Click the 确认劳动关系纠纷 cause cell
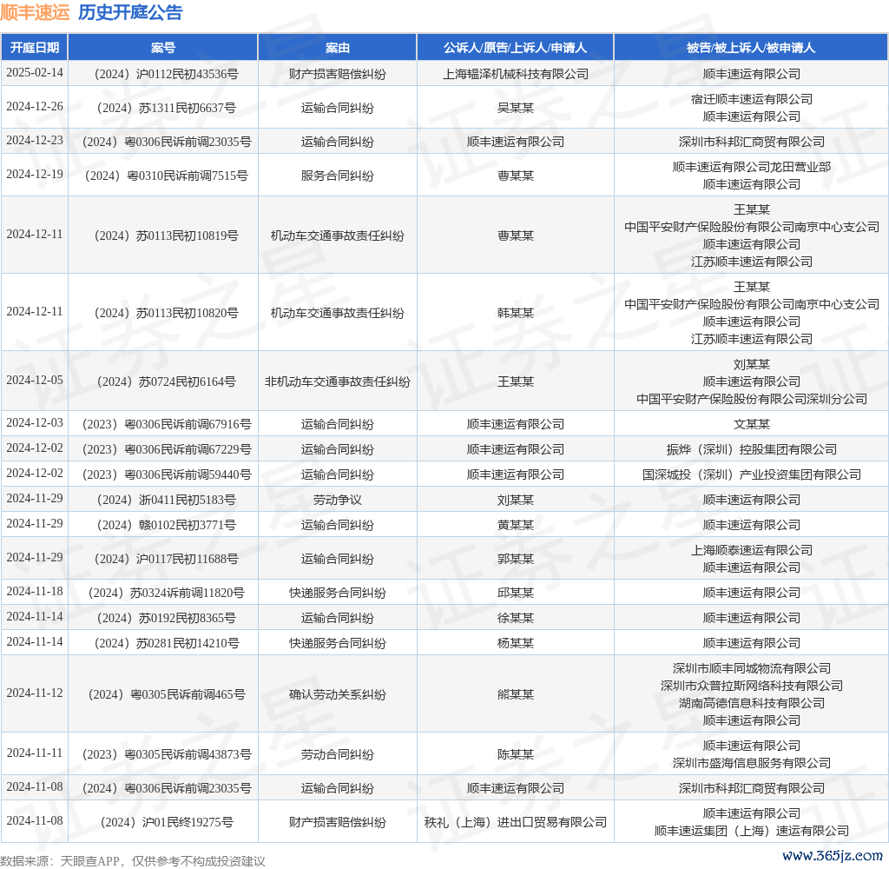This screenshot has height=869, width=889. [x=338, y=694]
